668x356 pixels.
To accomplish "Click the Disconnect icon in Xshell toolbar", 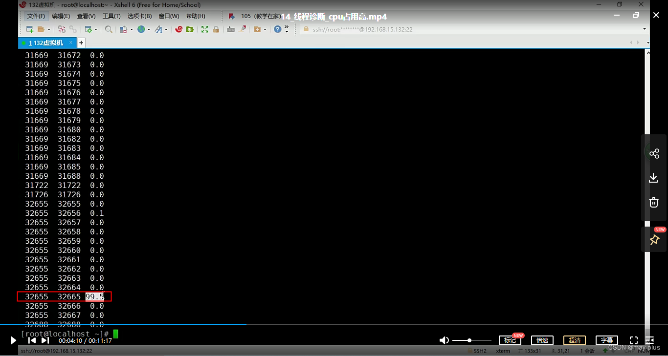I will (62, 29).
